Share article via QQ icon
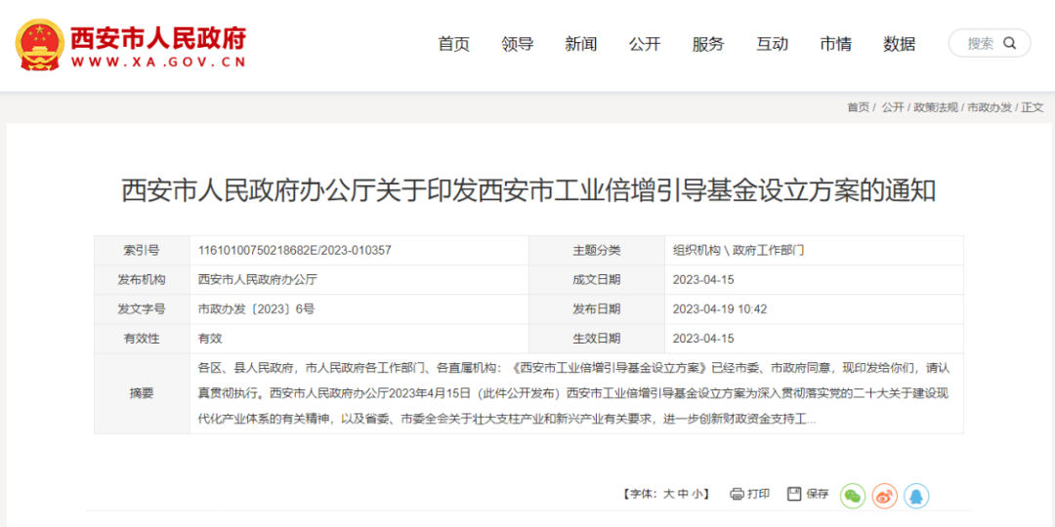1055x527 pixels. pyautogui.click(x=915, y=496)
